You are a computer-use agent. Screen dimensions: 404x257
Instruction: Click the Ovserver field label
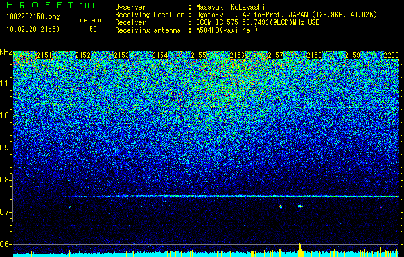point(130,7)
